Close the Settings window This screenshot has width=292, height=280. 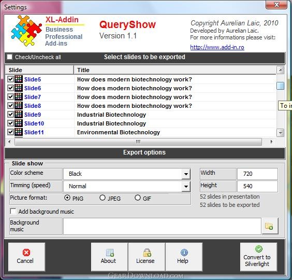coord(276,5)
